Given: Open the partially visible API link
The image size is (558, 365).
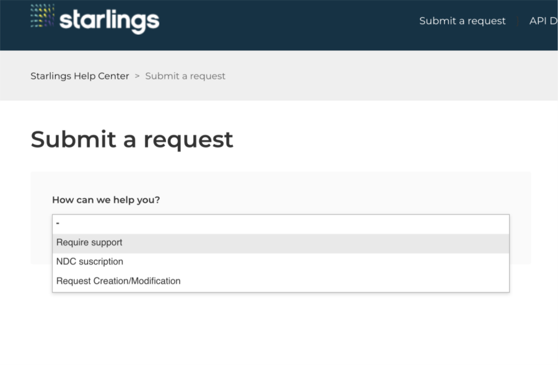Looking at the screenshot, I should 543,21.
